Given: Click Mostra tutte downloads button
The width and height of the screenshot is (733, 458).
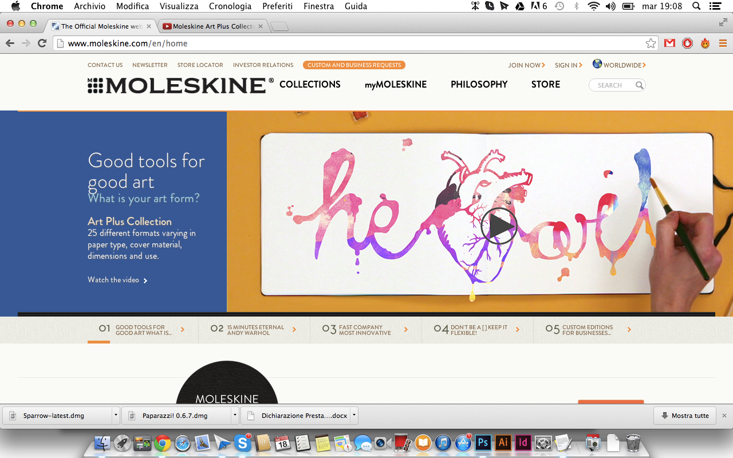Looking at the screenshot, I should (685, 416).
